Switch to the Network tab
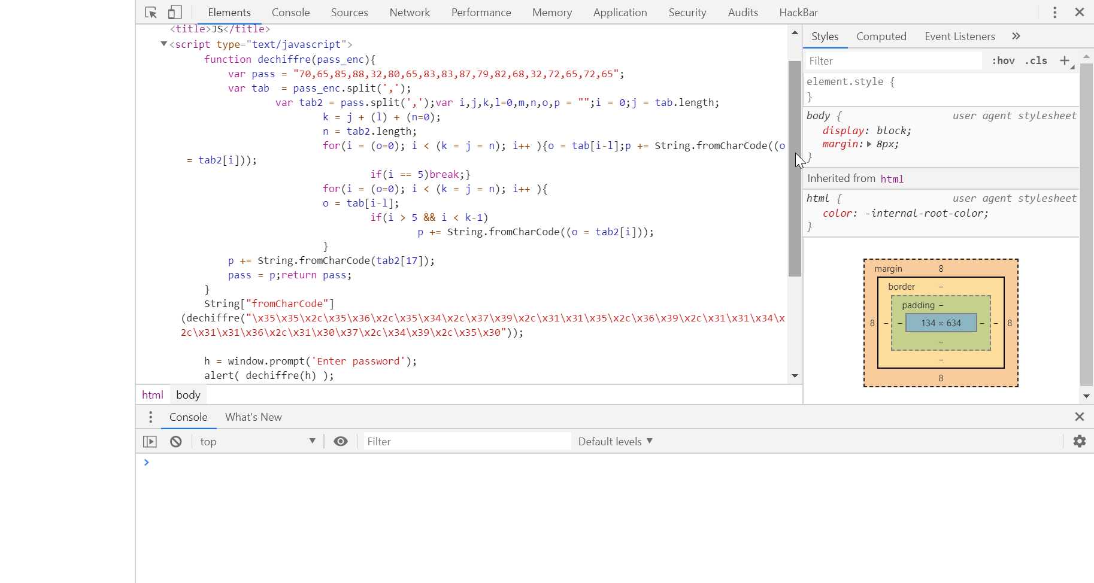 tap(410, 13)
